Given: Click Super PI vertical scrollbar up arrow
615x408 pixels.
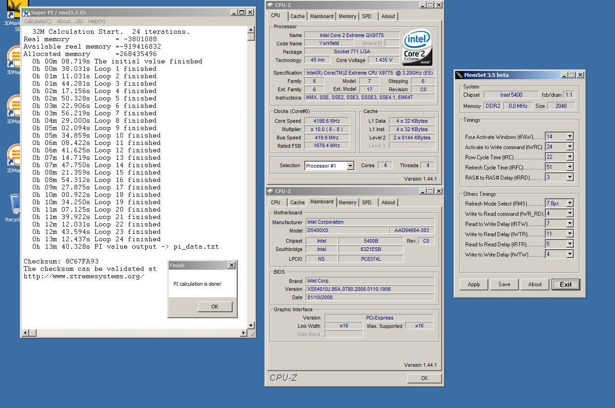Looking at the screenshot, I should click(251, 30).
